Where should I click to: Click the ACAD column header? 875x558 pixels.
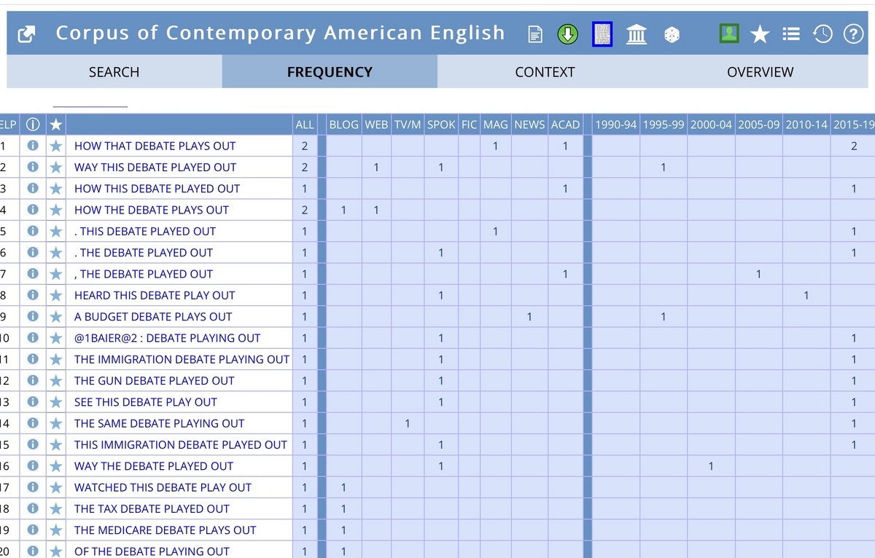[x=565, y=125]
